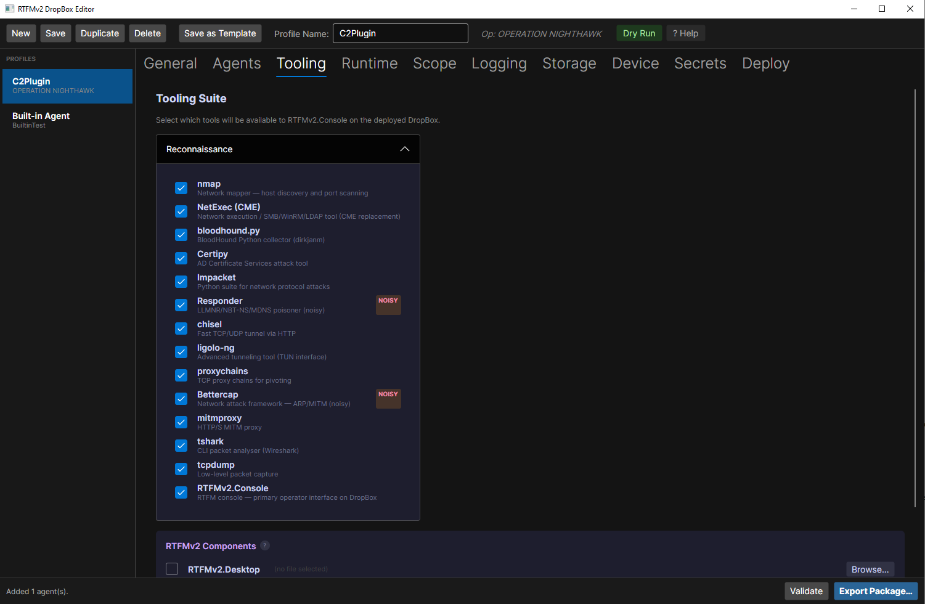The image size is (925, 604).
Task: Select the Built-in Agent profile
Action: click(67, 120)
